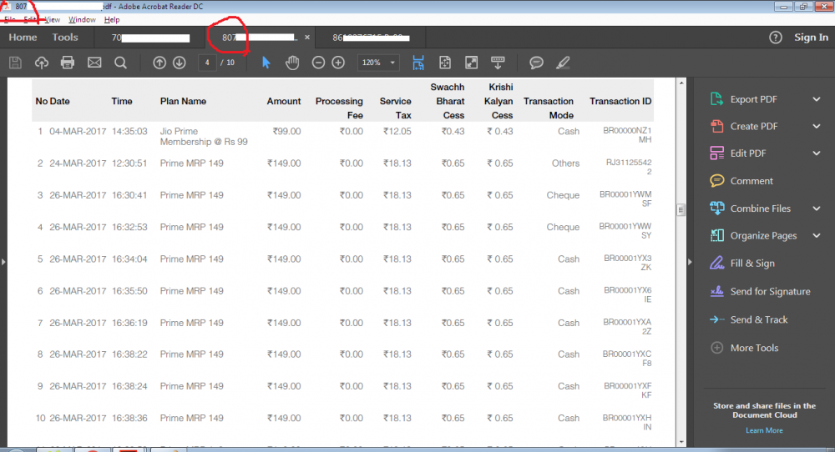Go to the previous page arrow
The image size is (835, 452).
coord(159,63)
